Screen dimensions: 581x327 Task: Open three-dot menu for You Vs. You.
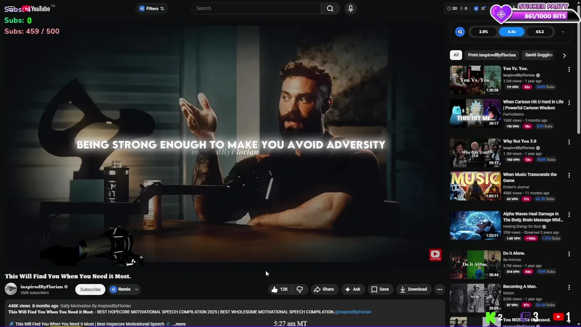tap(569, 69)
